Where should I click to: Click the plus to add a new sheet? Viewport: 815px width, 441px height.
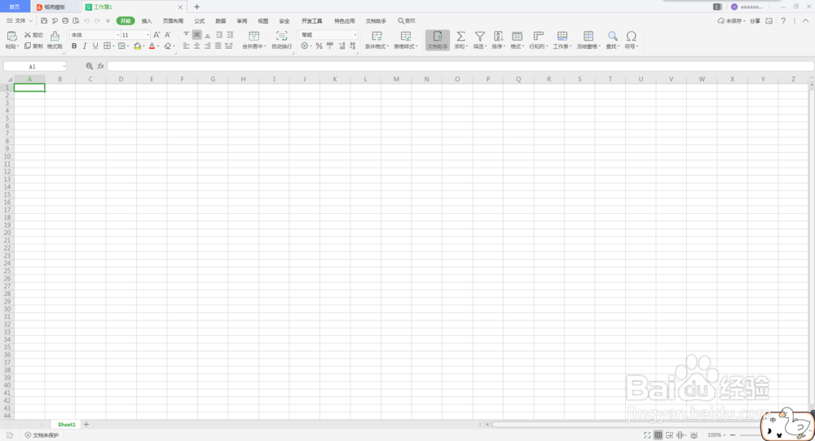pos(86,425)
